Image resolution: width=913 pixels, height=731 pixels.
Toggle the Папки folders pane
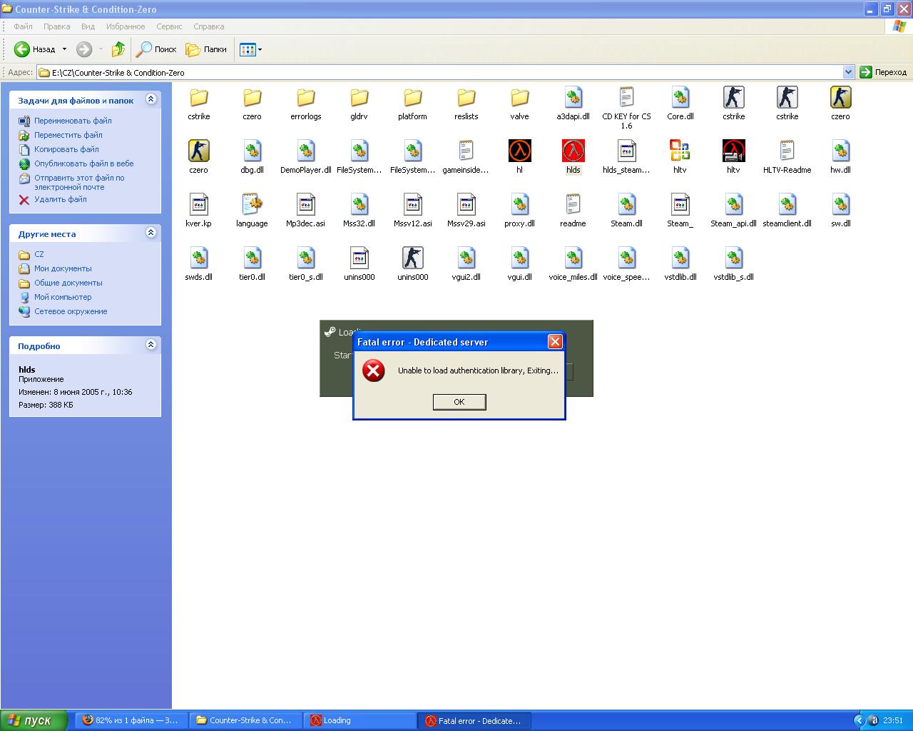click(206, 49)
